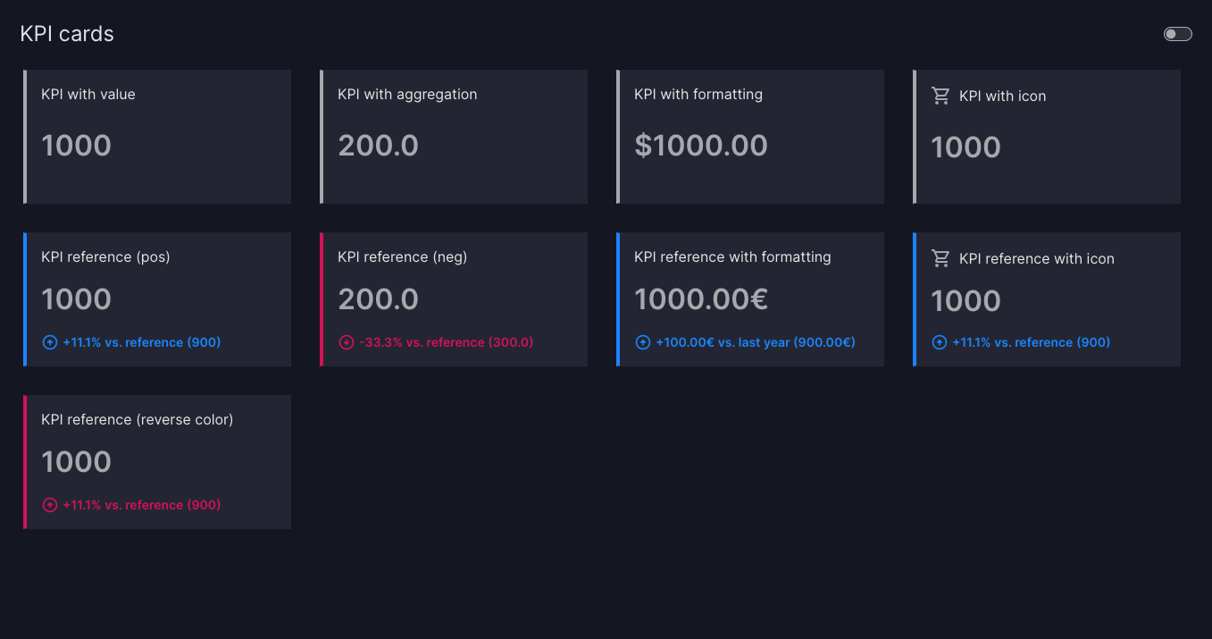Click +100.00€ vs. last year (900.00€) text
Image resolution: width=1212 pixels, height=639 pixels.
pyautogui.click(x=755, y=342)
